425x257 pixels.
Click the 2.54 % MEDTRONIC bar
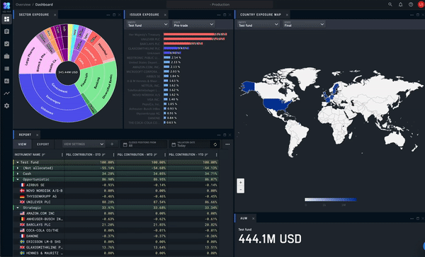167,57
